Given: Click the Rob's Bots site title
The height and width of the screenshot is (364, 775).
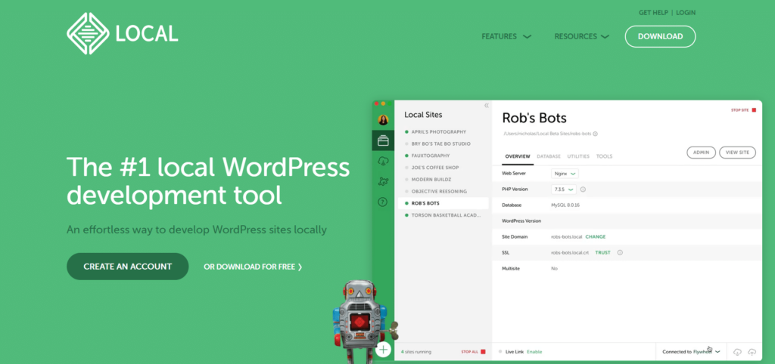Looking at the screenshot, I should pos(534,119).
